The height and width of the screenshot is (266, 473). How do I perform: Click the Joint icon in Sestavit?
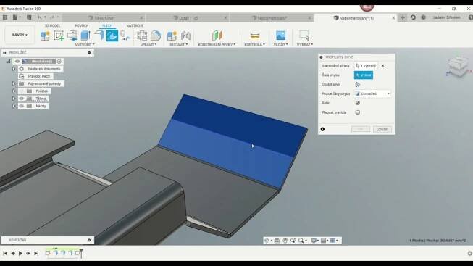(x=185, y=36)
